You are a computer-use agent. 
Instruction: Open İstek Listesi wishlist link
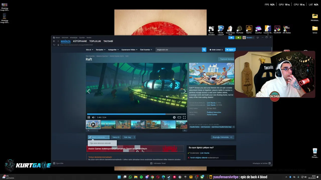216,49
